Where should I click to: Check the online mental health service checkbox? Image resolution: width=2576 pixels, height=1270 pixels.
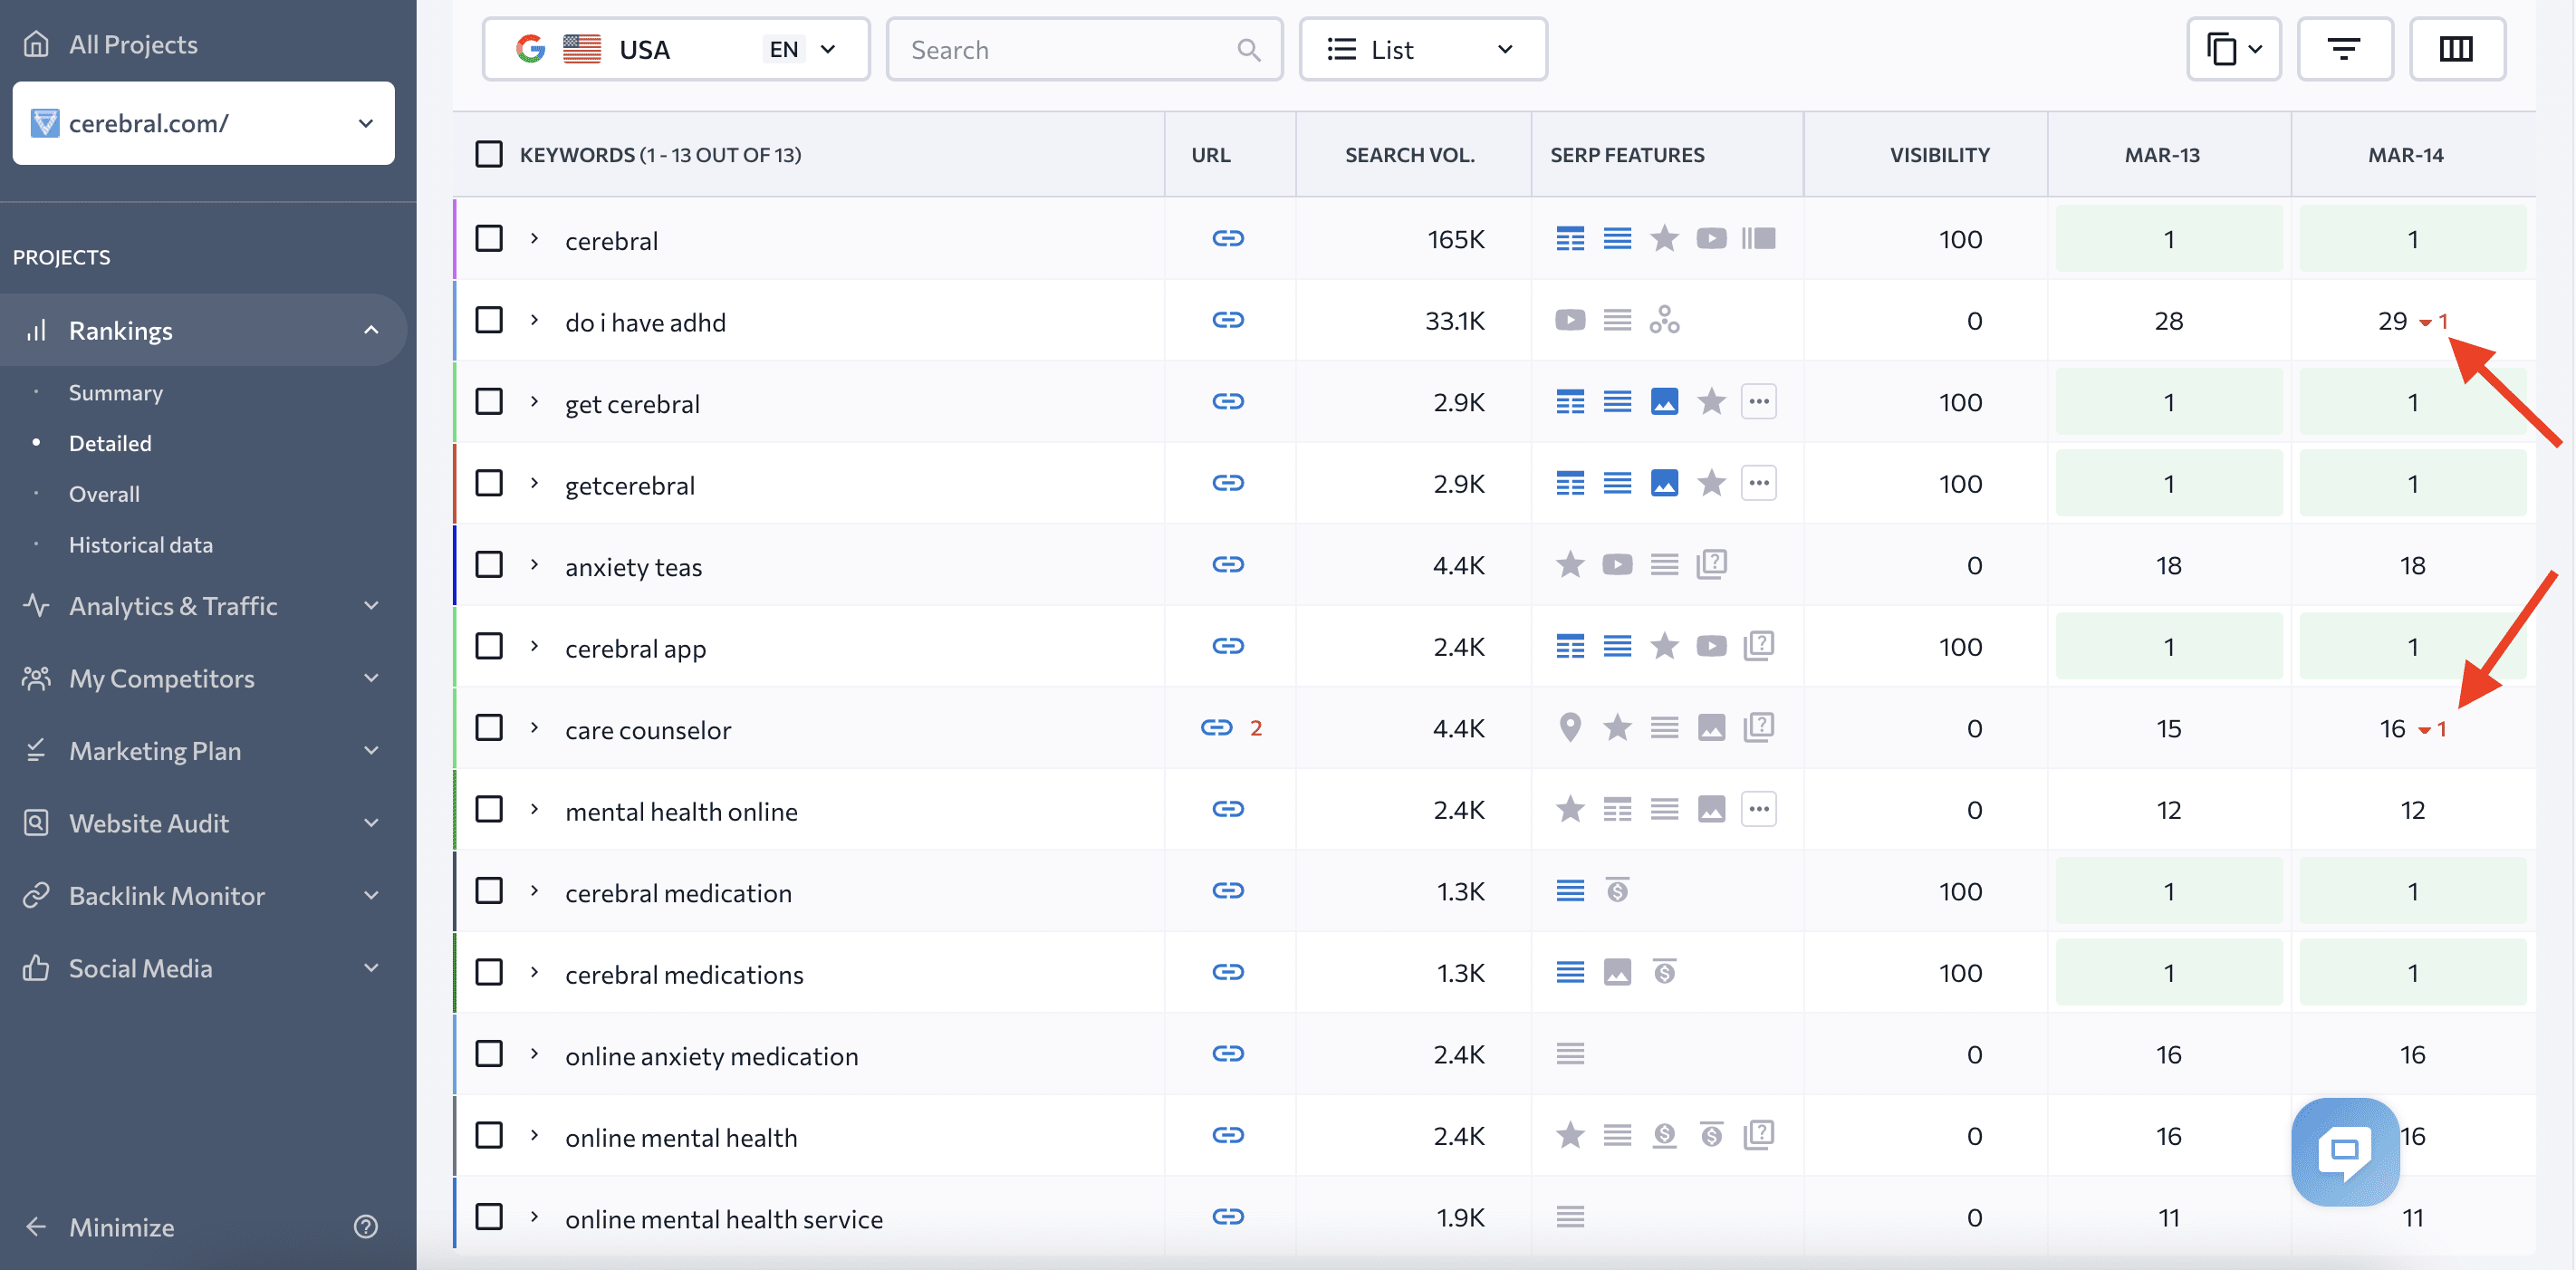click(x=489, y=1216)
